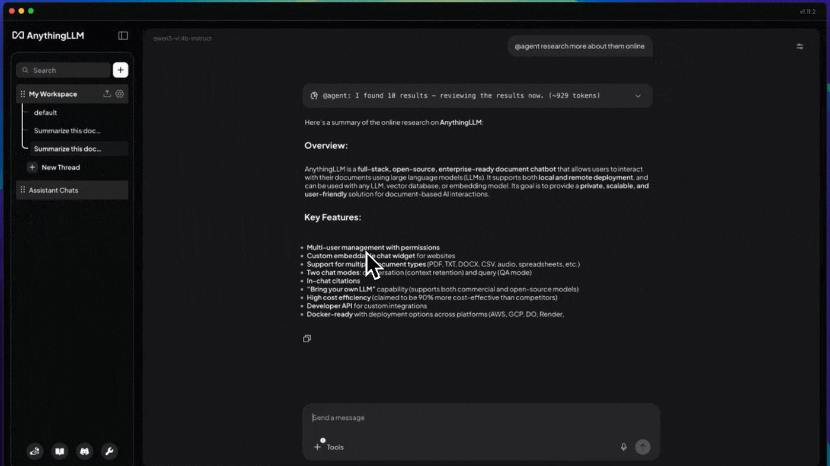Copy the response with the copy icon

pos(307,339)
